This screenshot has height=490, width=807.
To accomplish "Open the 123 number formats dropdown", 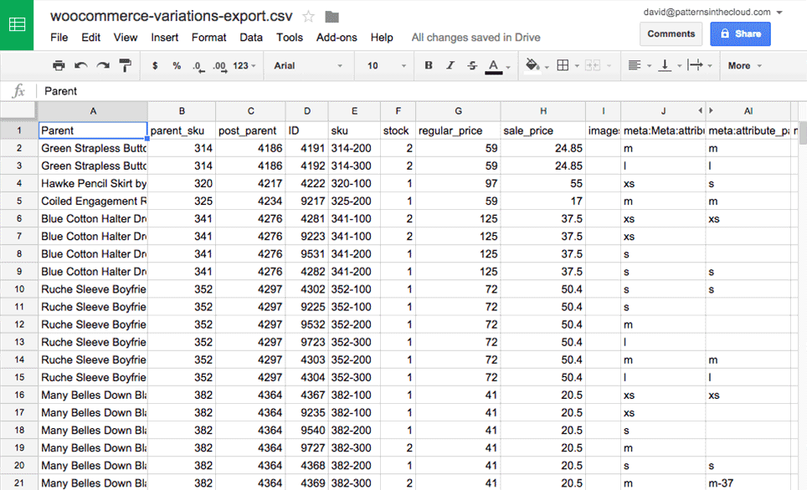I will [244, 66].
